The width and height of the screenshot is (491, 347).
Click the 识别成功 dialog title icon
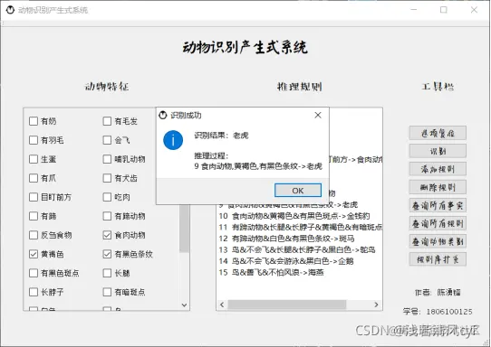pyautogui.click(x=163, y=116)
